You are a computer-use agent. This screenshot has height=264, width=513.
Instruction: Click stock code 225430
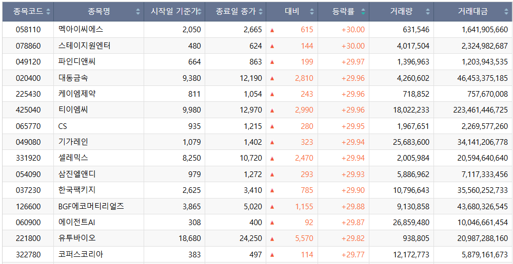(28, 94)
